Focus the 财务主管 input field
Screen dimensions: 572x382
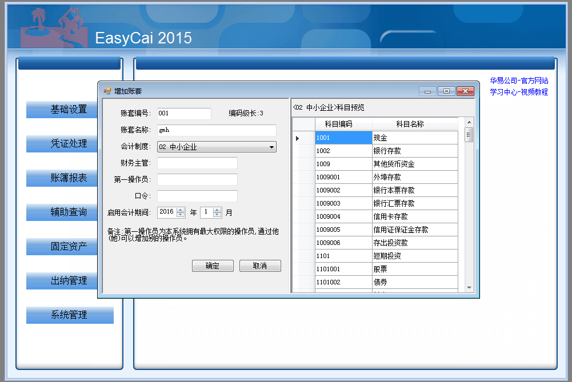(x=197, y=163)
